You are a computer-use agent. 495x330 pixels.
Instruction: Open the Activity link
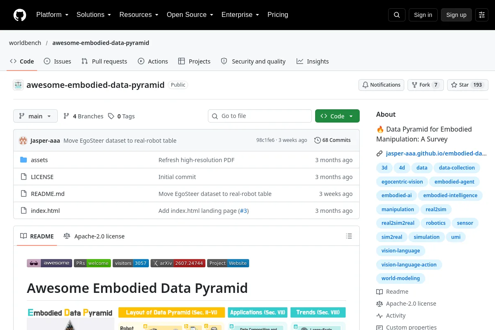pyautogui.click(x=391, y=316)
